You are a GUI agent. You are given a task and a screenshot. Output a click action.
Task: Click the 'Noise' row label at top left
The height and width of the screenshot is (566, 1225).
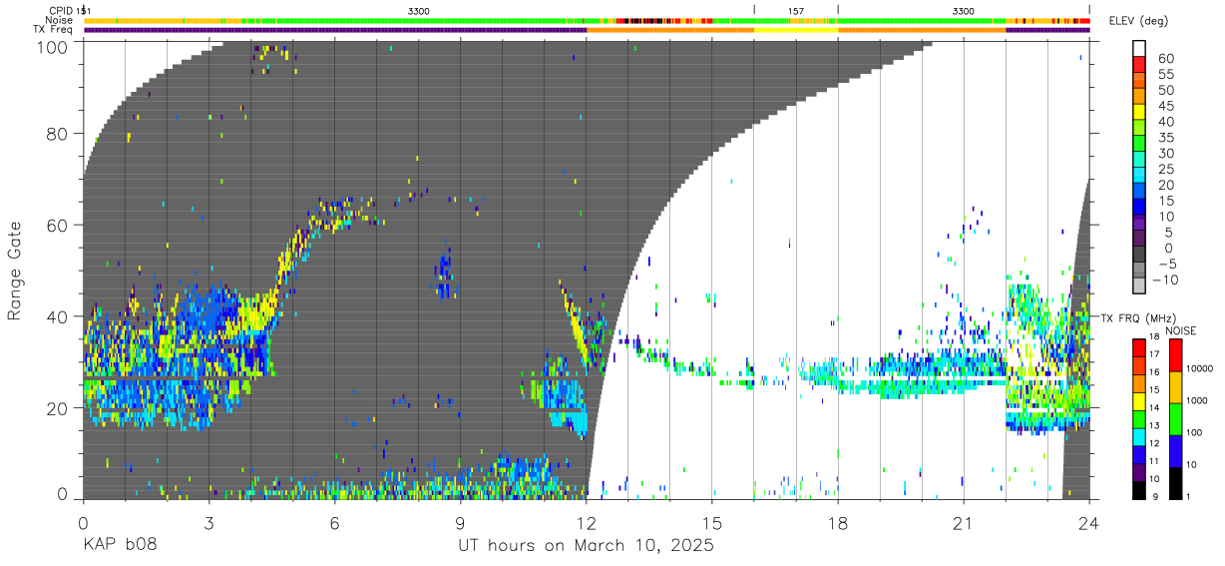[x=60, y=20]
